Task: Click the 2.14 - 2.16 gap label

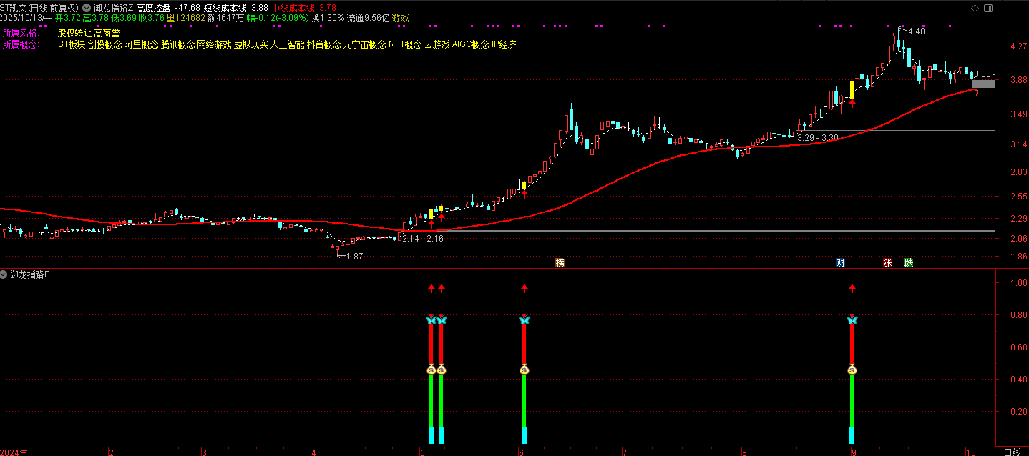Action: 422,239
